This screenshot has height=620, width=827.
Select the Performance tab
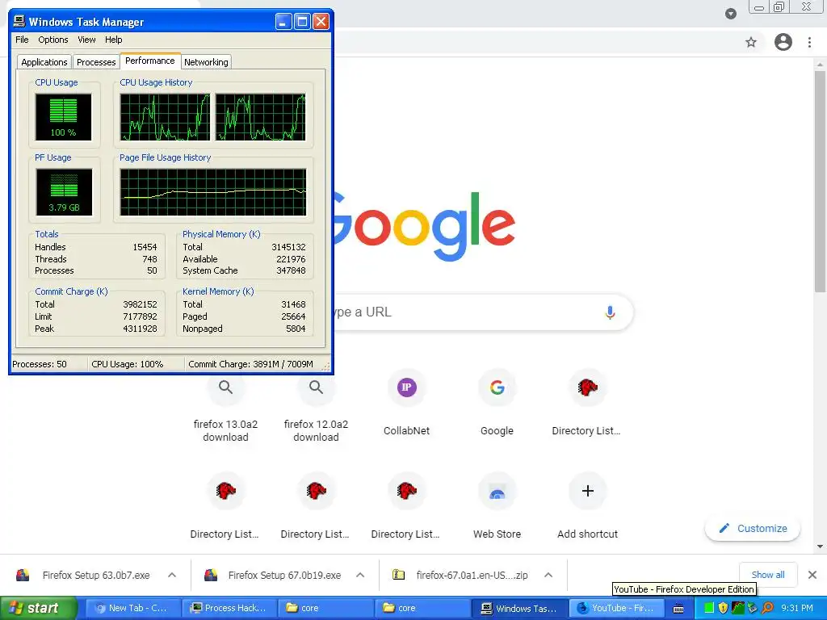[149, 61]
